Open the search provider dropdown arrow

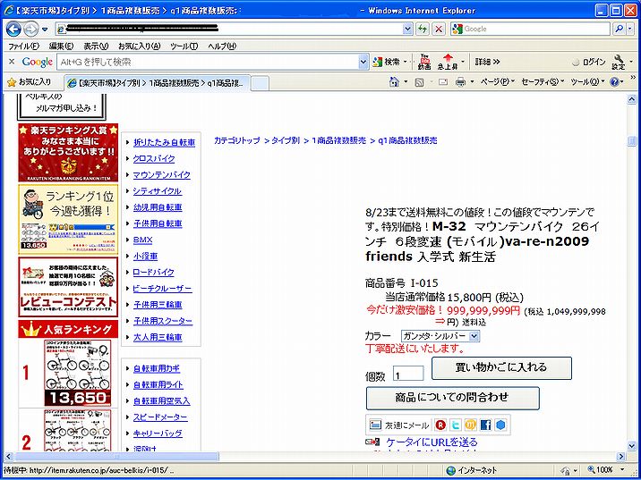tap(631, 29)
